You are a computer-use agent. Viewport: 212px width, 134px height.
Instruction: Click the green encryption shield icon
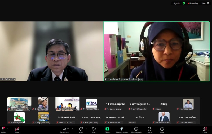click(x=184, y=3)
